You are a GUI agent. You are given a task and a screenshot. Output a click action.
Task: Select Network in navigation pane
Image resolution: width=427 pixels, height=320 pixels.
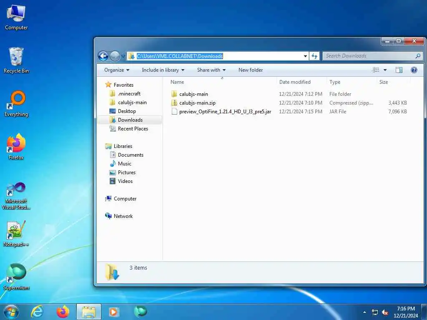[x=123, y=216]
